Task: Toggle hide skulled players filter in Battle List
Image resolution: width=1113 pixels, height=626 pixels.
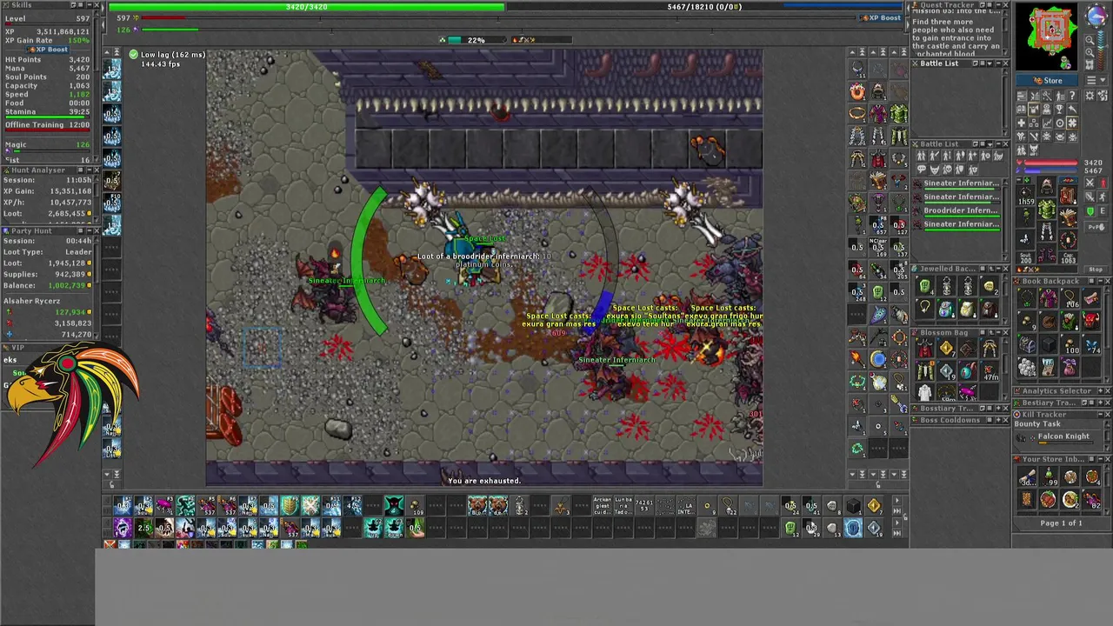Action: (947, 170)
